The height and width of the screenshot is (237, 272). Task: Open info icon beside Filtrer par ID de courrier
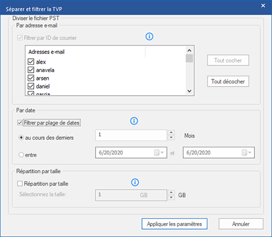(149, 36)
